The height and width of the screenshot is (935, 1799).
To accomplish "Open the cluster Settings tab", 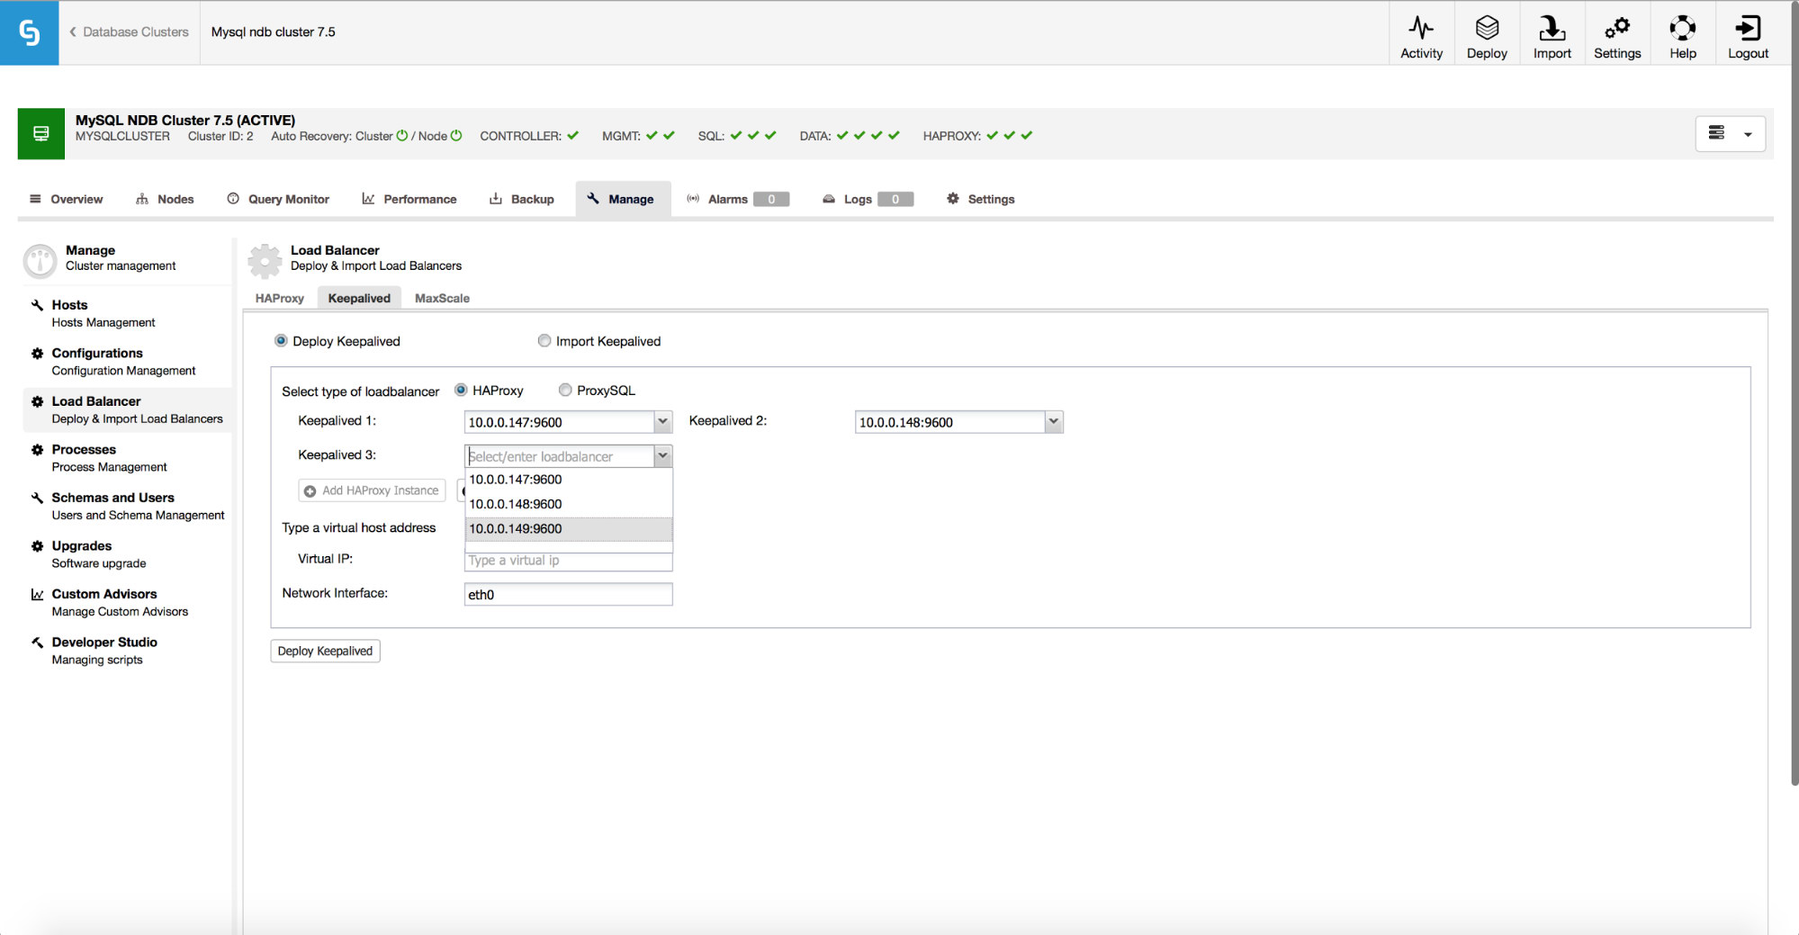I will (981, 199).
